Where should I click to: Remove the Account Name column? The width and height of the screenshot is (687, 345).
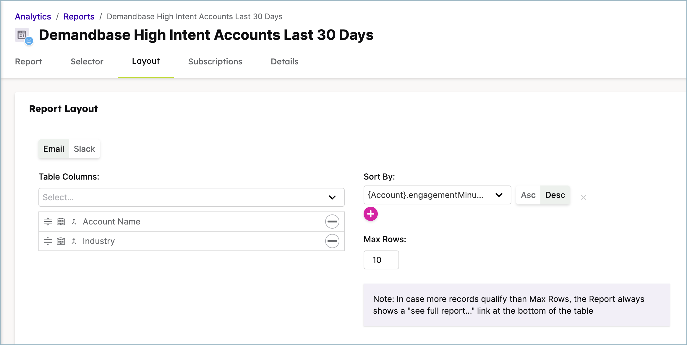[x=332, y=222]
